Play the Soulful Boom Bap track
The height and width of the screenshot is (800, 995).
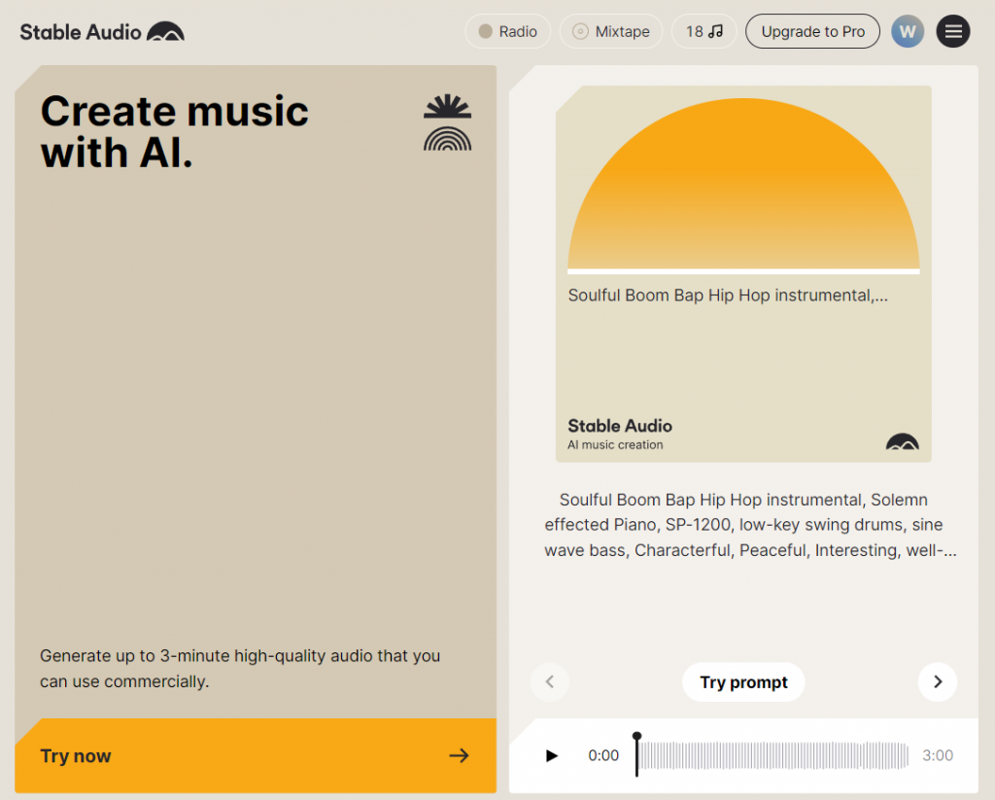[552, 756]
